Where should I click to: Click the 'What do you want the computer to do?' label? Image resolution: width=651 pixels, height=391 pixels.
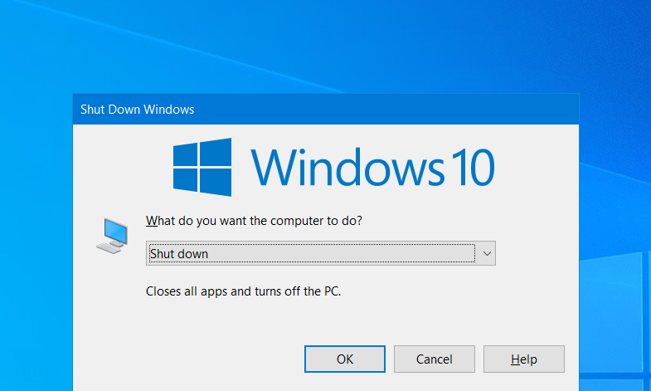pyautogui.click(x=254, y=221)
